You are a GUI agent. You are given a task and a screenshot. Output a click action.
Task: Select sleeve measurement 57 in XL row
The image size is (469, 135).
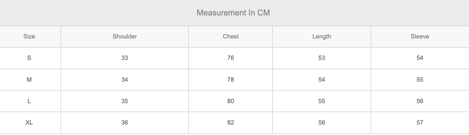point(420,123)
